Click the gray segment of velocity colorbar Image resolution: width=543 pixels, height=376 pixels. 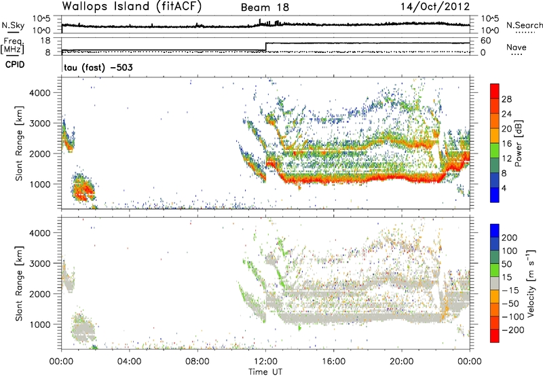click(x=495, y=283)
